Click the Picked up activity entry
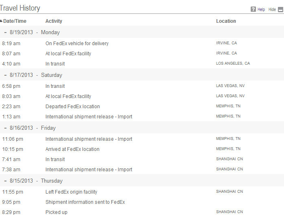The image size is (284, 216). tap(56, 212)
